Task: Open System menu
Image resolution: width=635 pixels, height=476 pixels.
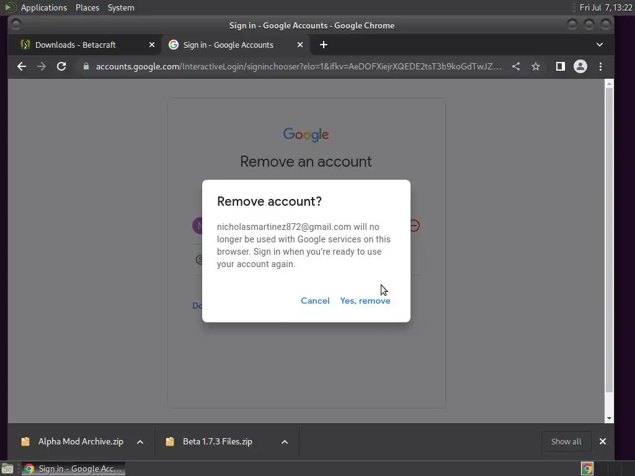Action: click(121, 7)
